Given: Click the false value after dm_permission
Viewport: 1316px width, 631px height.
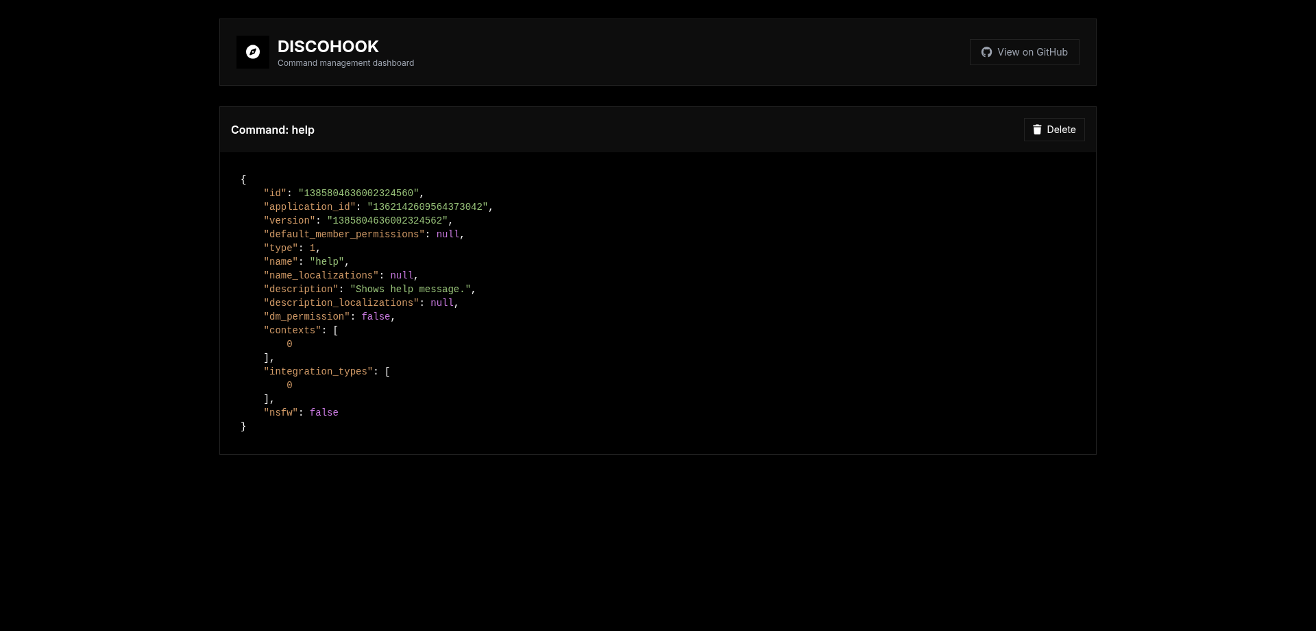Looking at the screenshot, I should click(376, 317).
